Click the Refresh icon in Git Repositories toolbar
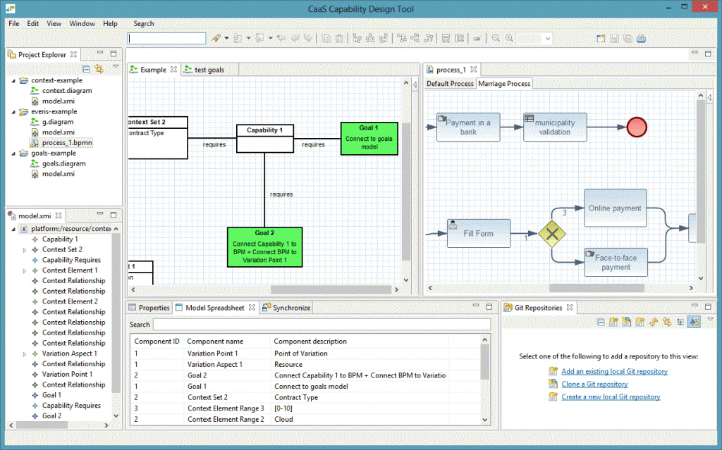Image resolution: width=722 pixels, height=450 pixels. click(x=654, y=322)
